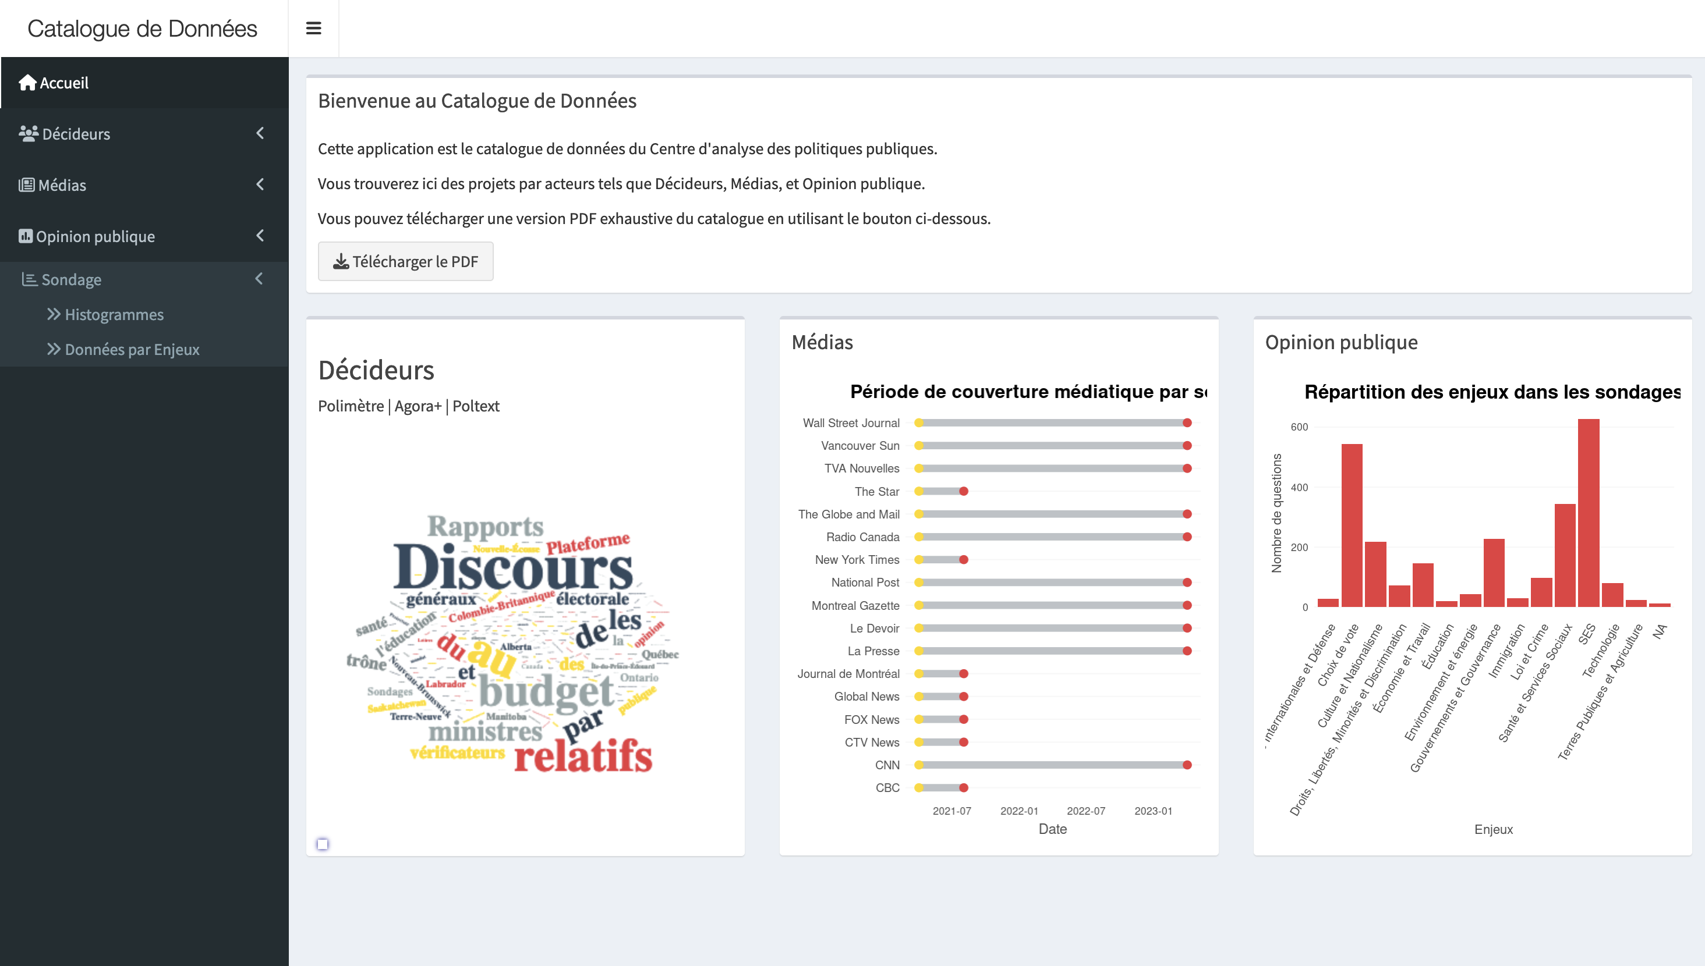The width and height of the screenshot is (1705, 966).
Task: Click the chart icon beside Opinion publique
Action: (25, 236)
